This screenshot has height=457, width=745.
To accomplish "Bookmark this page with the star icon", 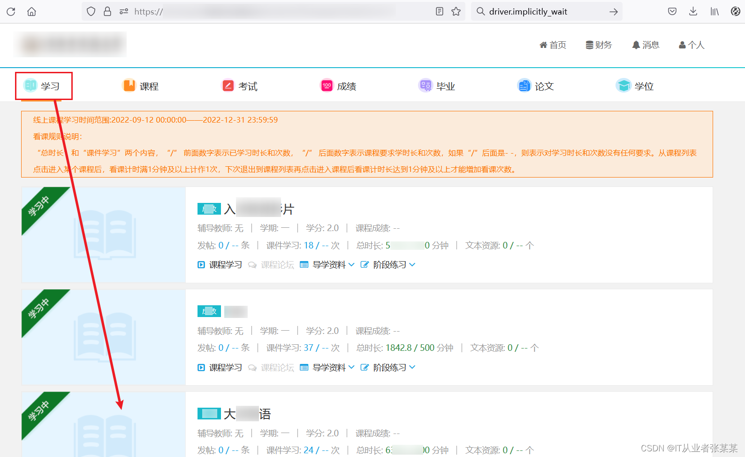I will coord(456,12).
